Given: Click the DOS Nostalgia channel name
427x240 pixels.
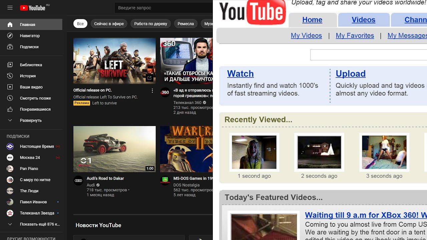Looking at the screenshot, I should point(186,185).
